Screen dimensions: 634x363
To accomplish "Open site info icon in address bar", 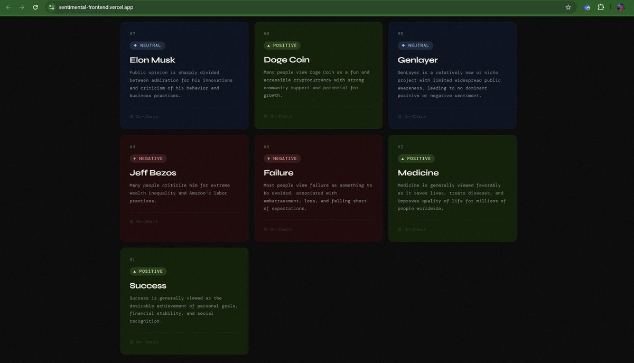I will tap(52, 7).
